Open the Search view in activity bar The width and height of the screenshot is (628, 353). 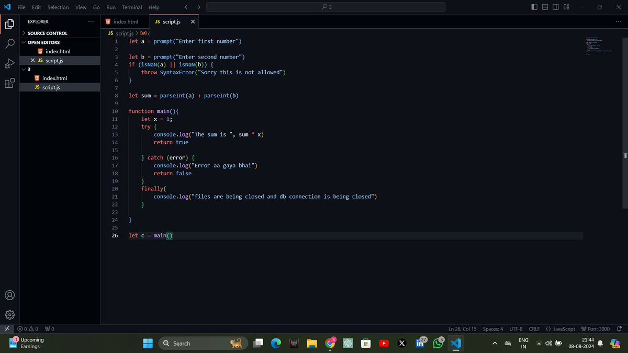9,43
